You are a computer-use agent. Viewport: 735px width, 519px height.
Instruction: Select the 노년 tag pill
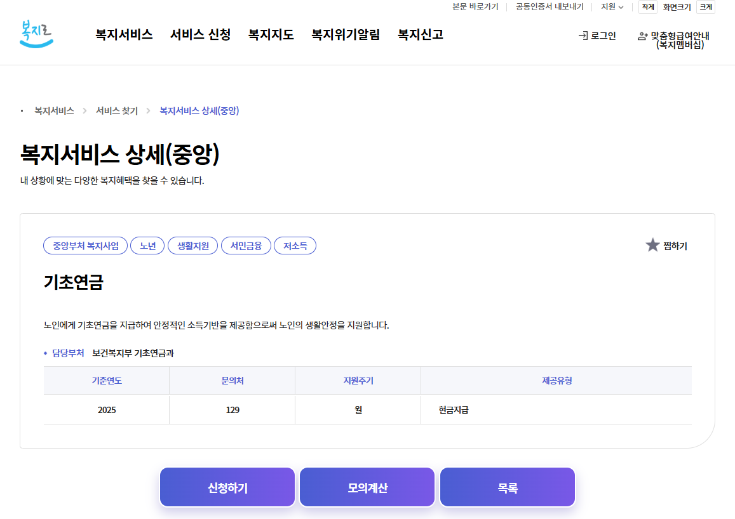147,245
